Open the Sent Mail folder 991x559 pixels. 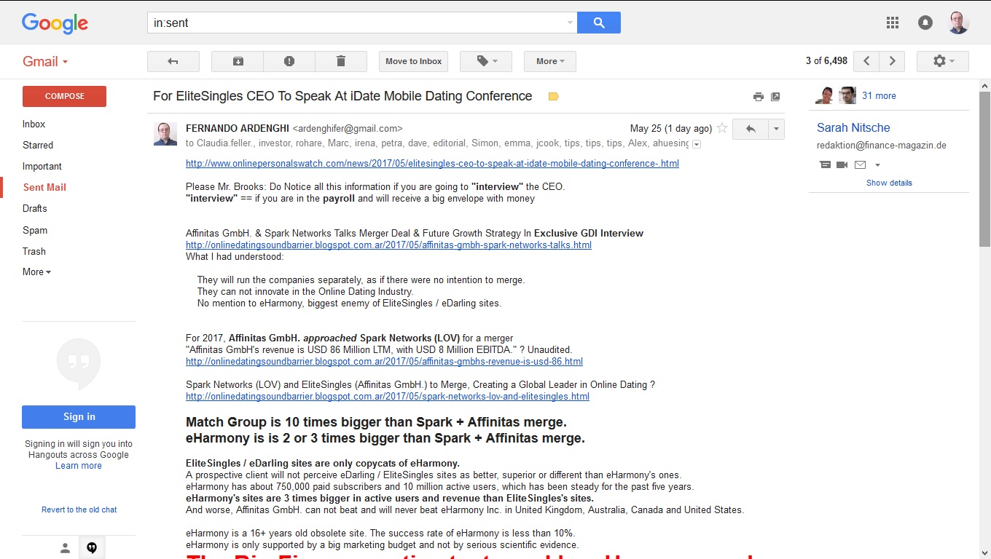(44, 187)
